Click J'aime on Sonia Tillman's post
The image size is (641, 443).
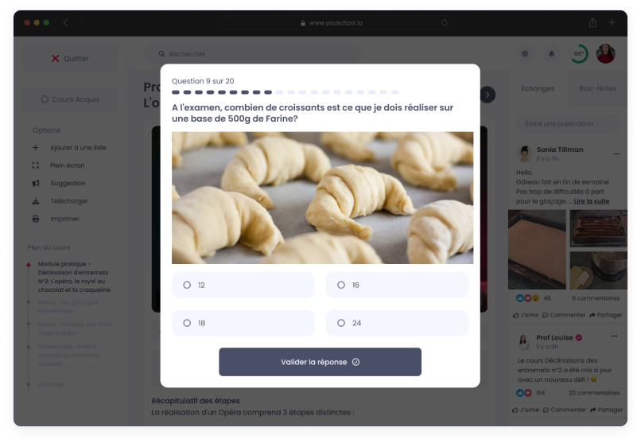[526, 315]
